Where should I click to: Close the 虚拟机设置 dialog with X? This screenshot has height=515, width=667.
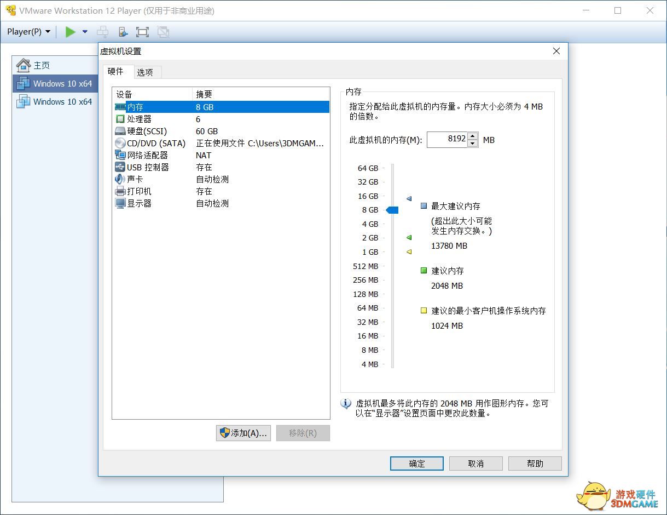(556, 51)
